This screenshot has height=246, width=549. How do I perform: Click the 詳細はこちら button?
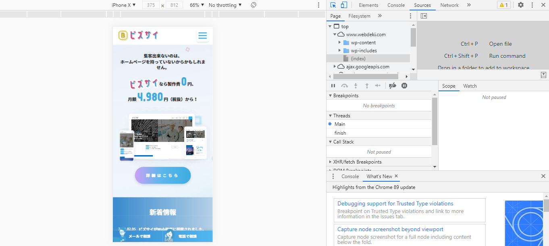162,176
